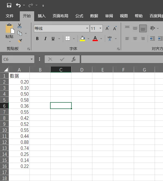This screenshot has height=181, width=163.
Task: Click the wén phonetic guide icon
Action: tap(110, 39)
